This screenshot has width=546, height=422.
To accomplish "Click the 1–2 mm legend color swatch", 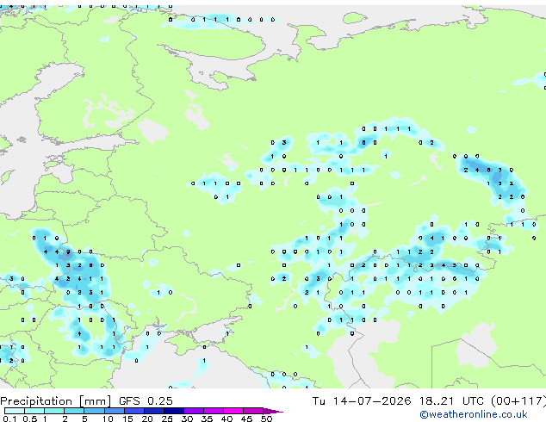I will tap(54, 411).
